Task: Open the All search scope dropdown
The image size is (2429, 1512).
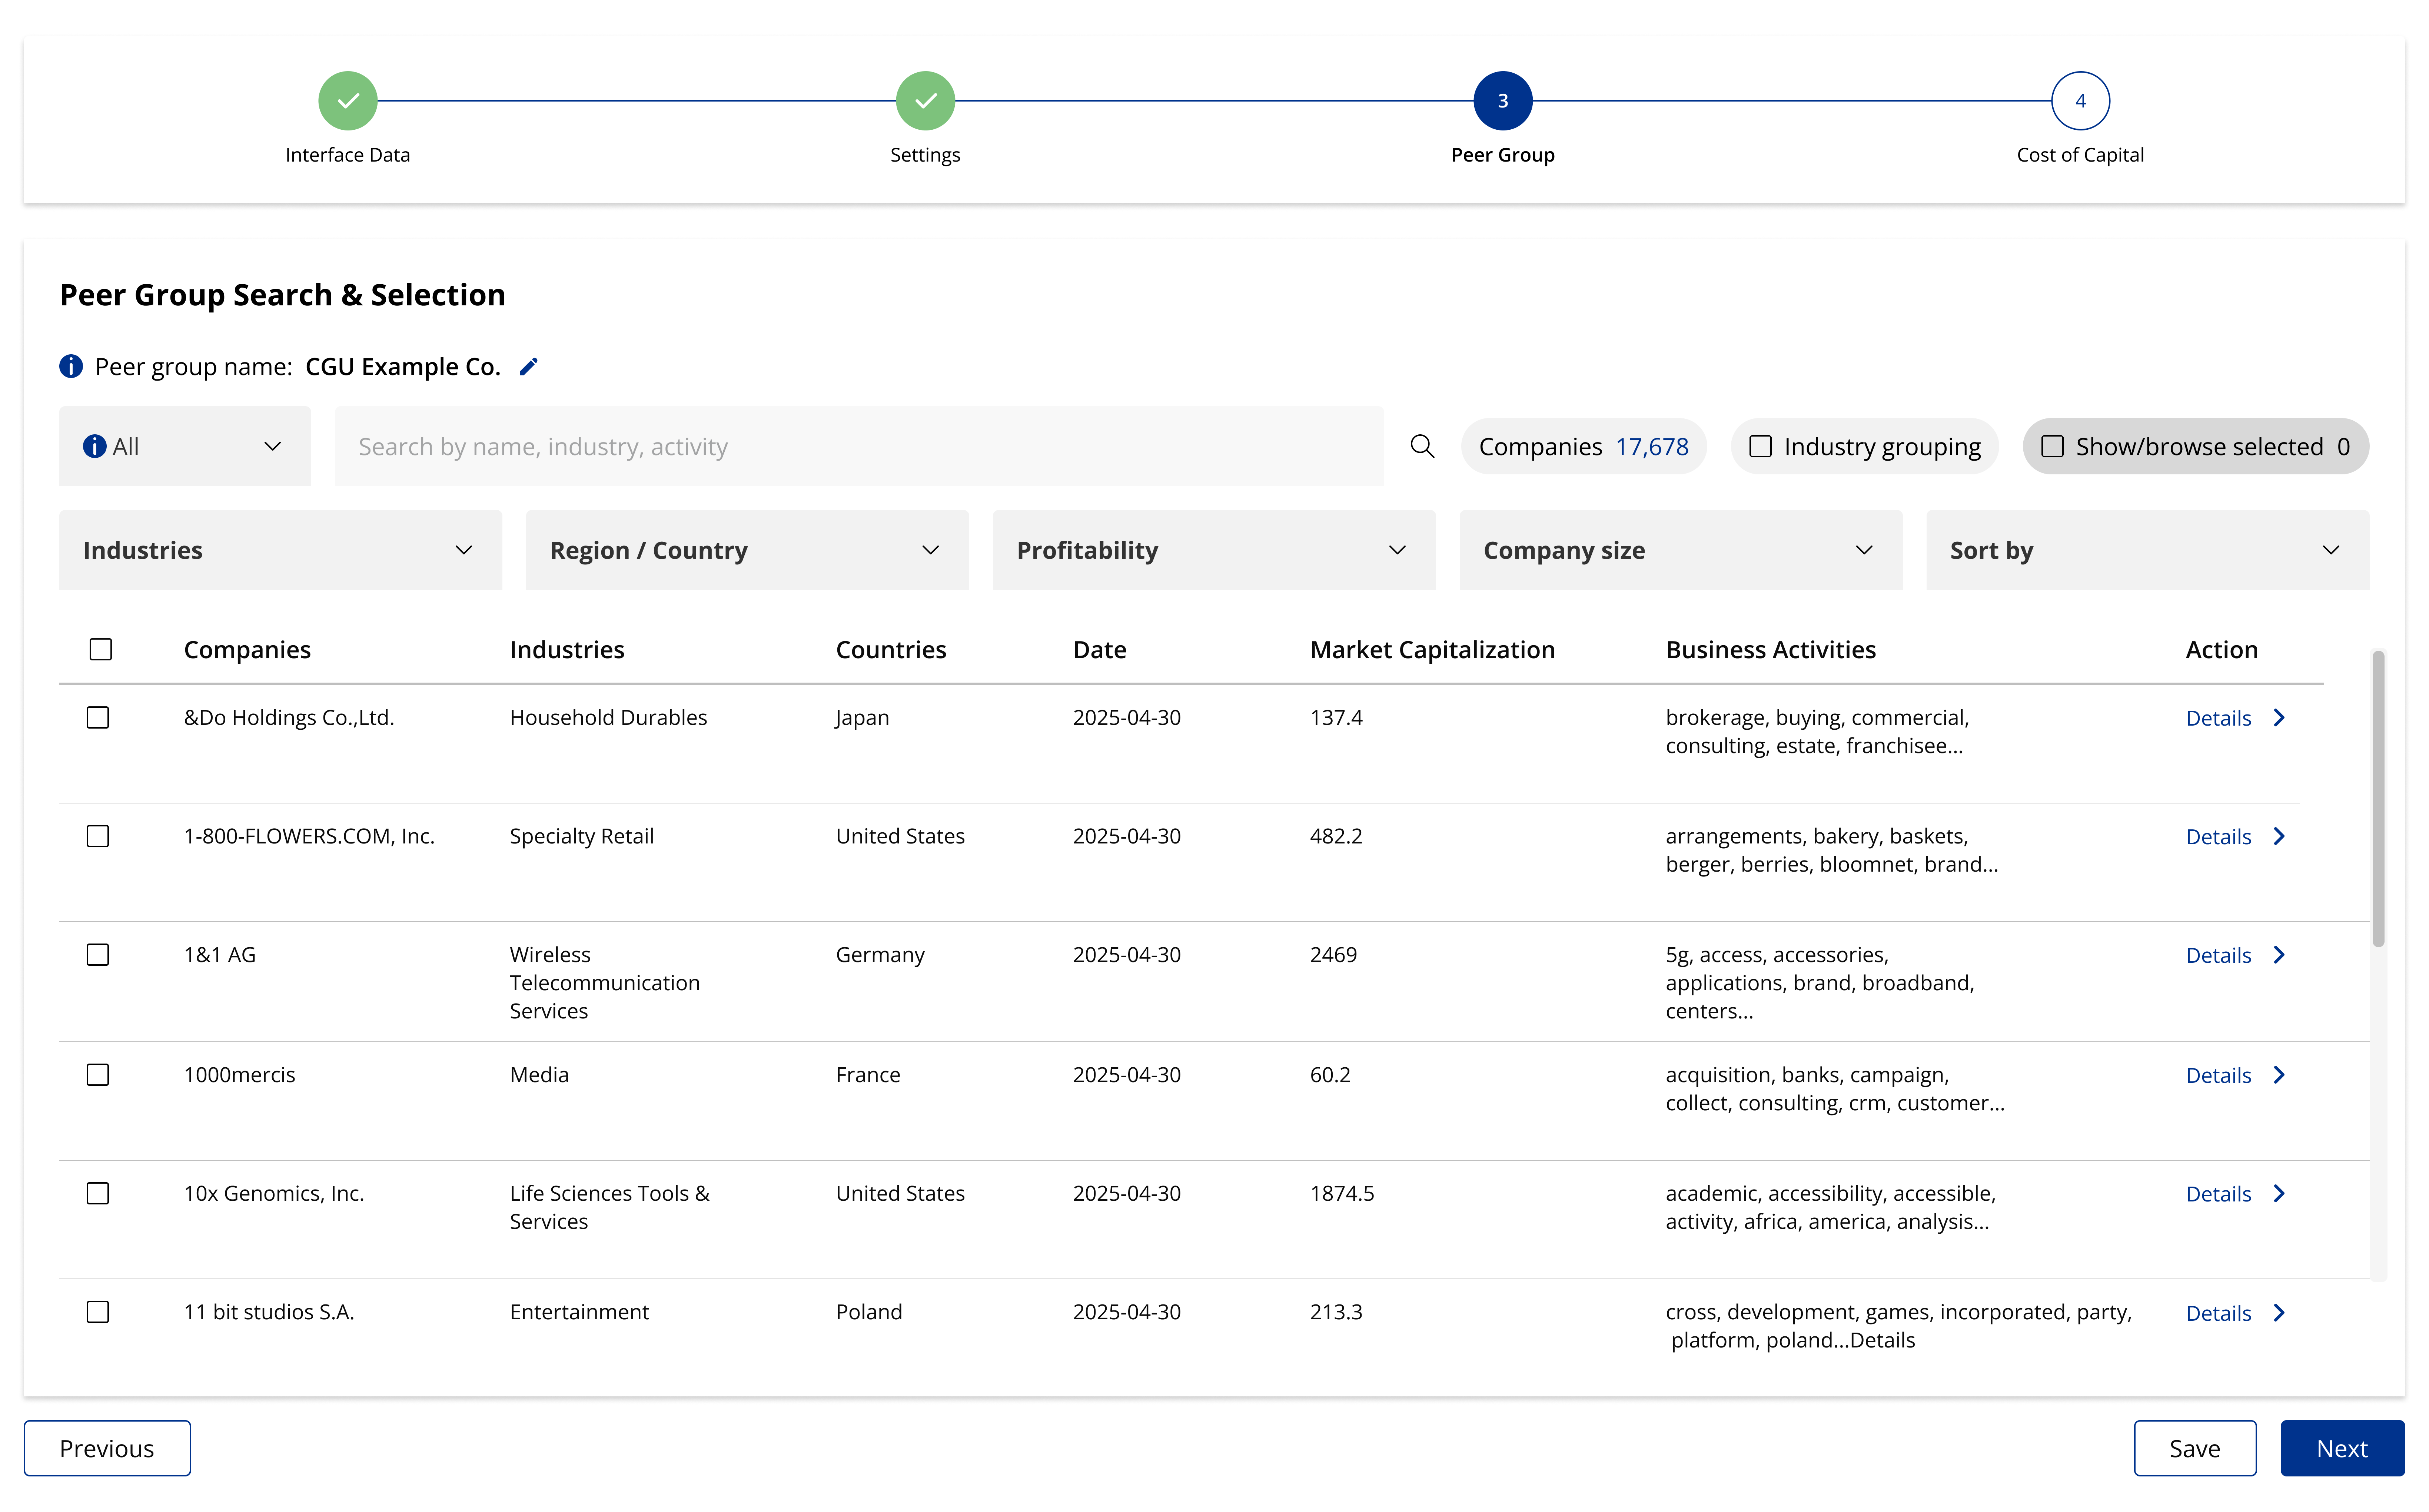Action: tap(185, 446)
